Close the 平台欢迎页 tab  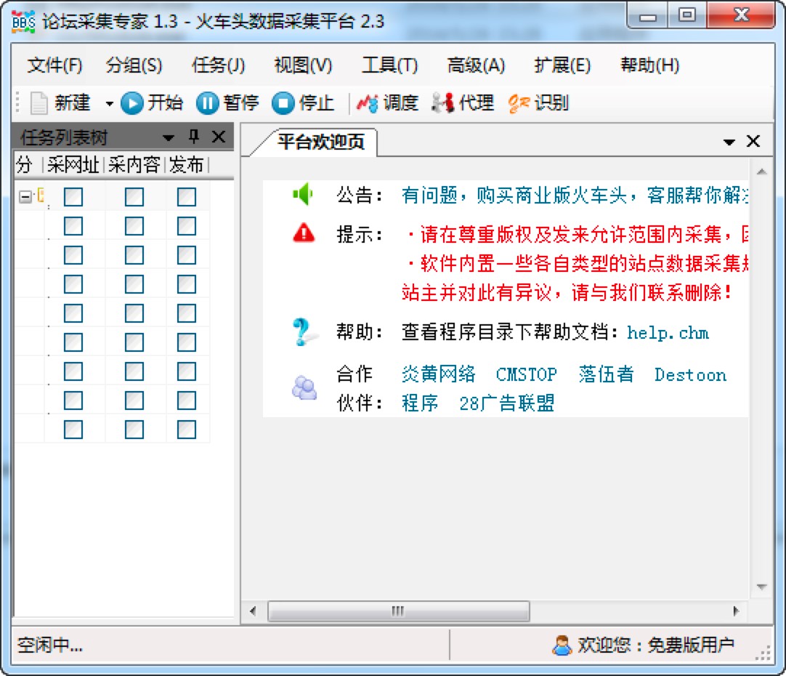[x=753, y=142]
